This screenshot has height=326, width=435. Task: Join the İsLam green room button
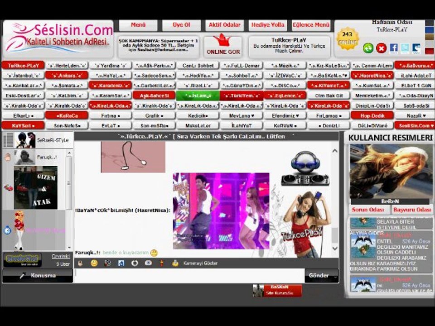[x=198, y=96]
